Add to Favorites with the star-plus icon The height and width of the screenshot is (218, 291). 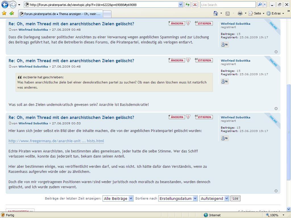click(x=12, y=13)
